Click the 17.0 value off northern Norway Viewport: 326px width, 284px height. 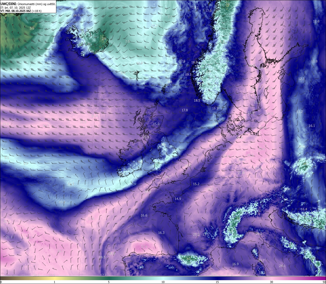click(x=208, y=11)
